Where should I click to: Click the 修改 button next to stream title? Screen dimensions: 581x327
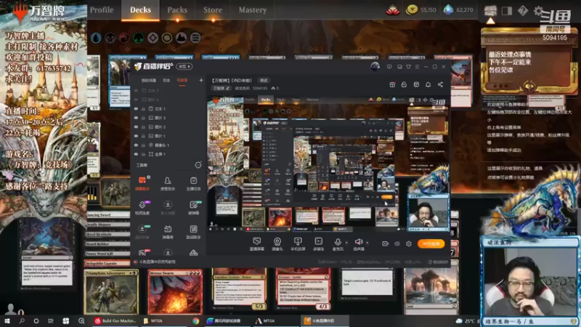(264, 80)
